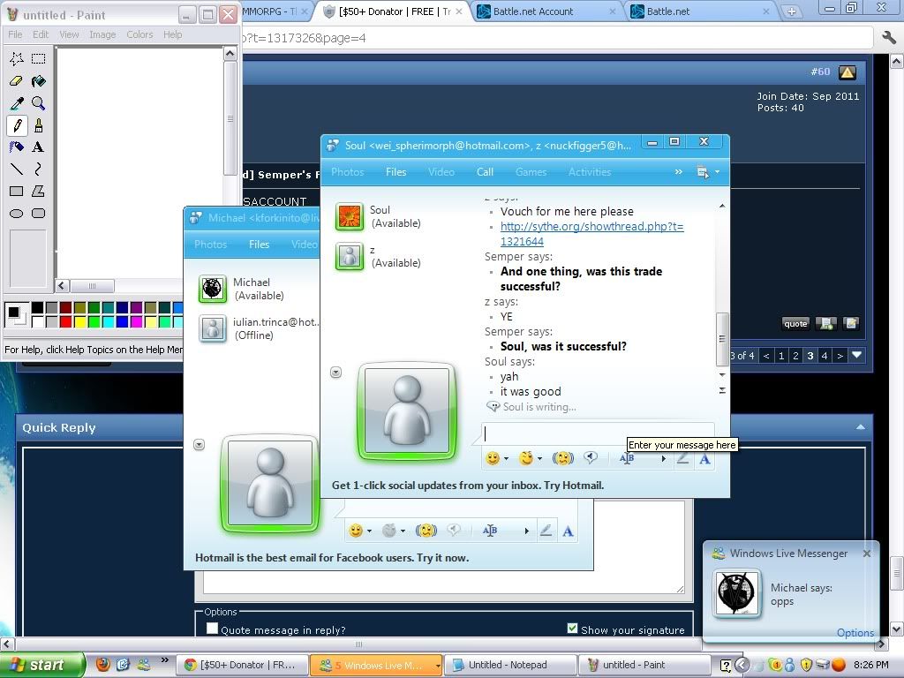Open emoticon picker in Soul chat window

(x=493, y=458)
